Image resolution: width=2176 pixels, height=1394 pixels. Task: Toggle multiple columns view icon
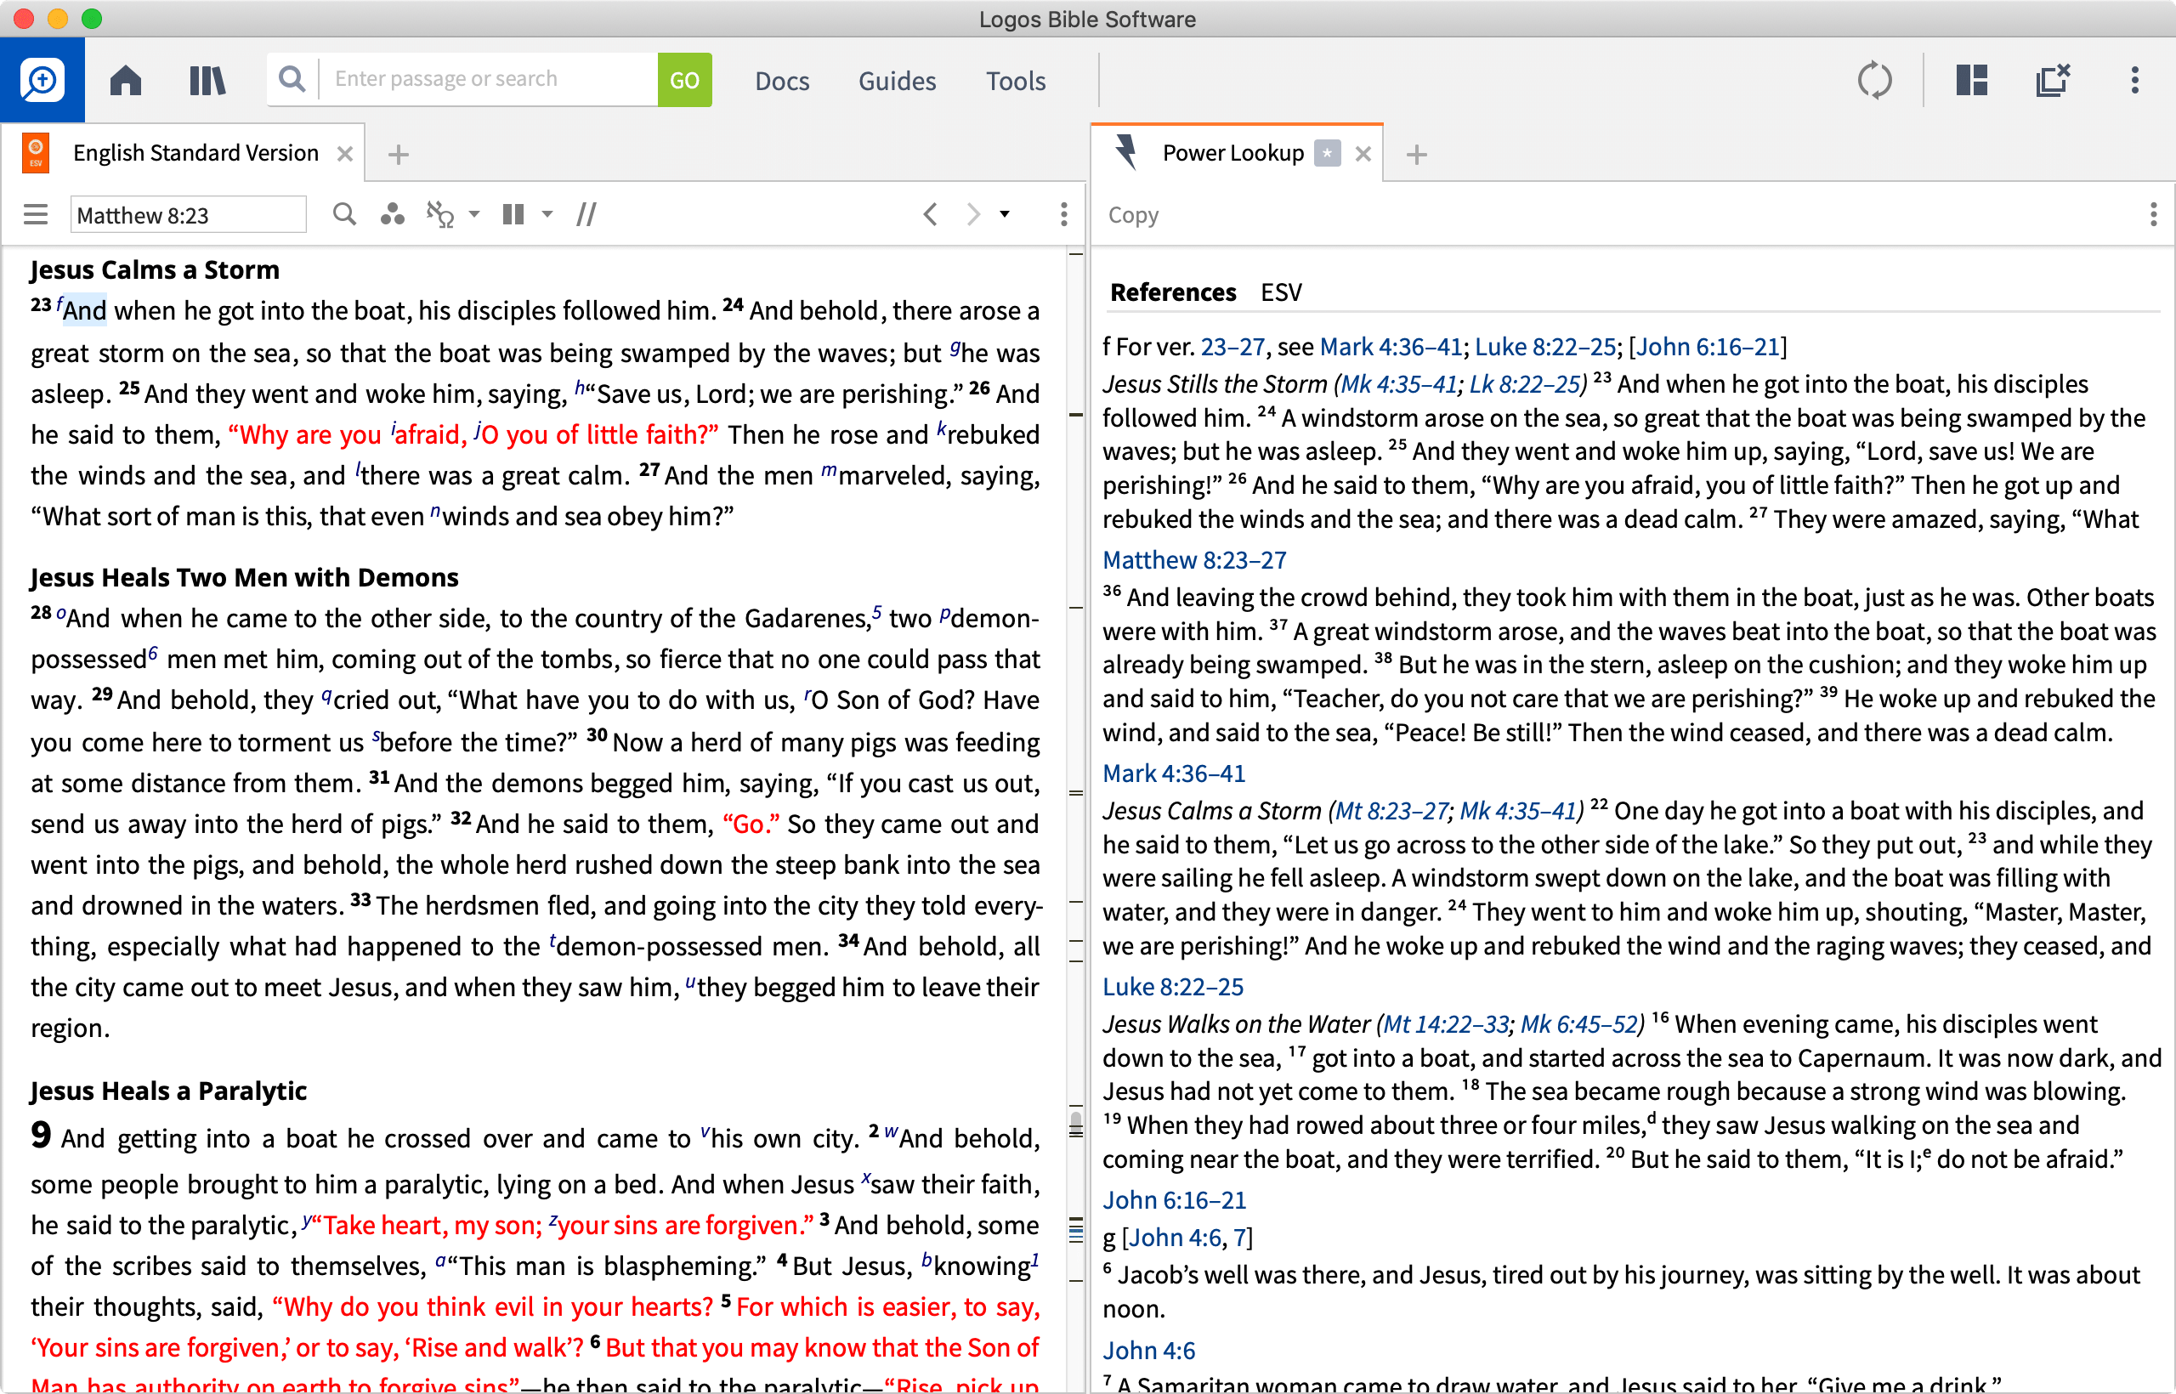point(513,214)
